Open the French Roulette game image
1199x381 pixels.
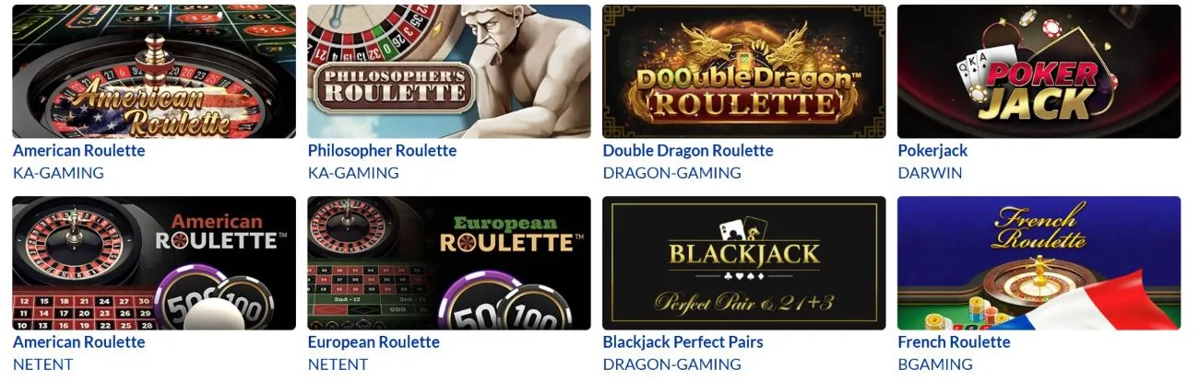point(1039,263)
